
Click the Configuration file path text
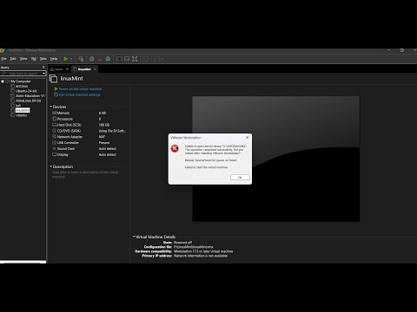(x=194, y=247)
